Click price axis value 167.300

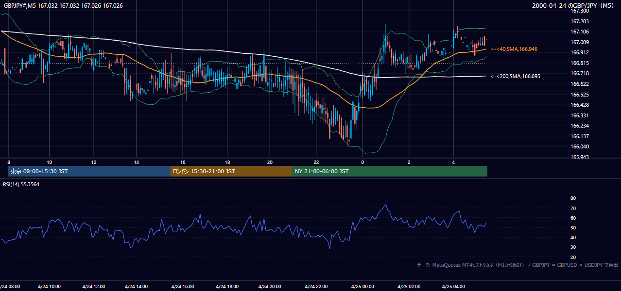[x=579, y=11]
